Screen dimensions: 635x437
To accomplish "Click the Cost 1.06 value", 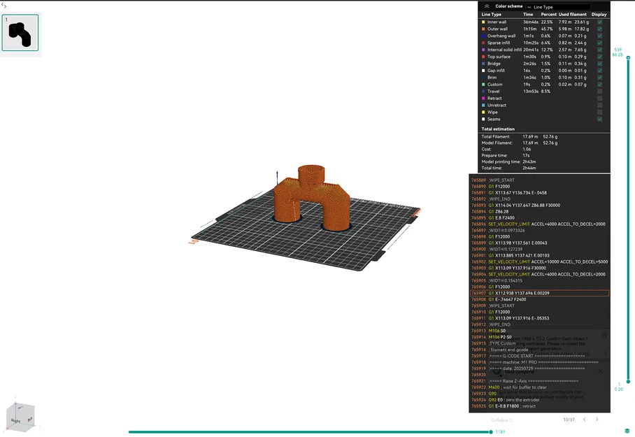I will pyautogui.click(x=527, y=149).
